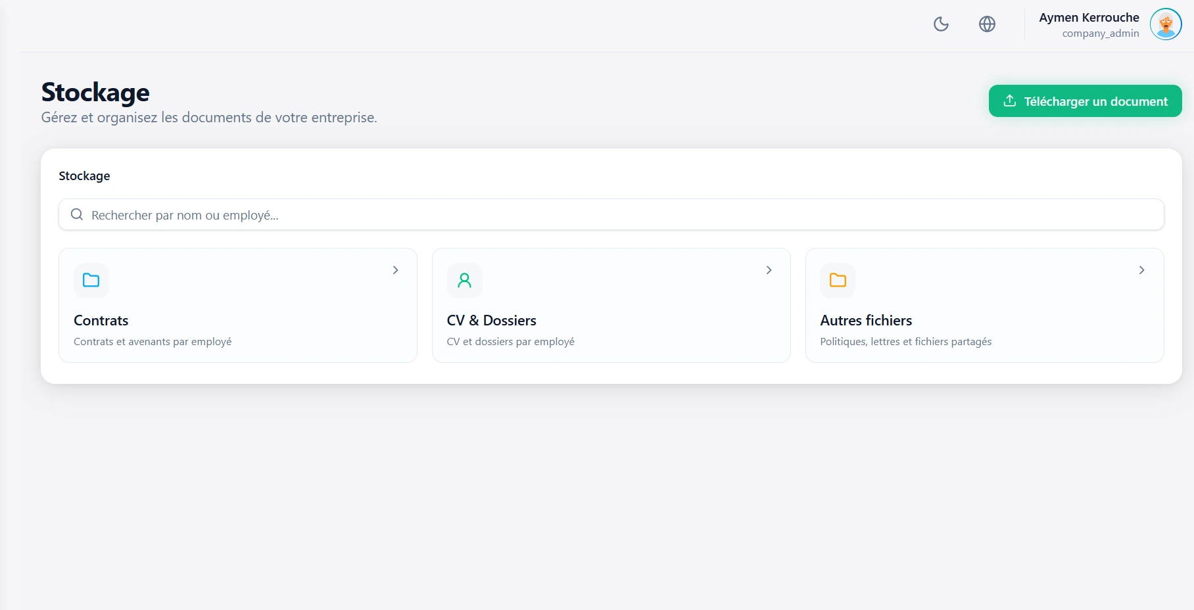1194x610 pixels.
Task: Open the Aymen Kerrouche account menu
Action: point(1089,18)
